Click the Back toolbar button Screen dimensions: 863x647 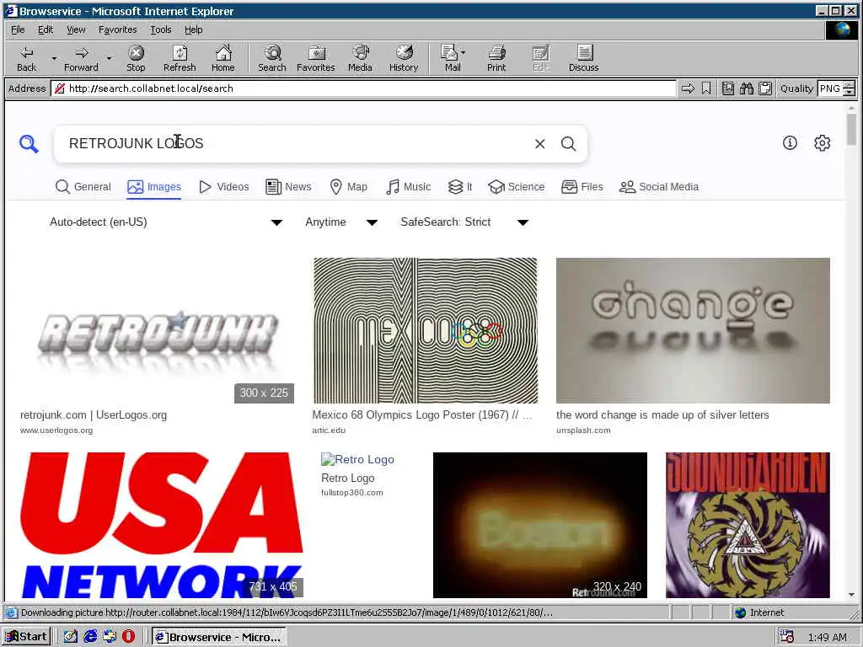pos(26,58)
